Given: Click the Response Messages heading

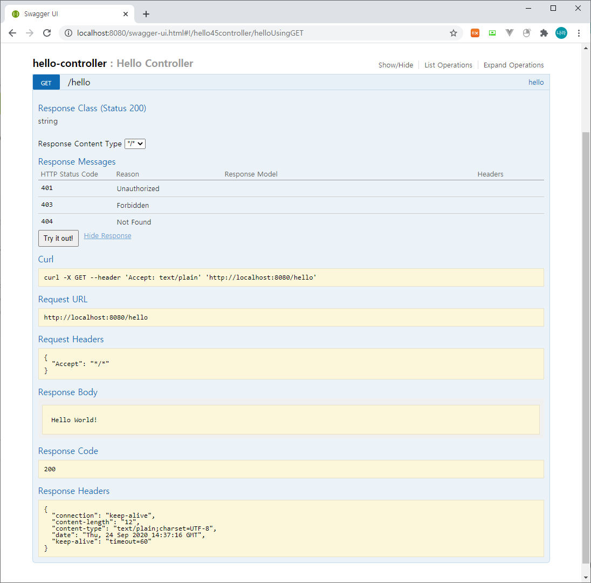Looking at the screenshot, I should [77, 161].
